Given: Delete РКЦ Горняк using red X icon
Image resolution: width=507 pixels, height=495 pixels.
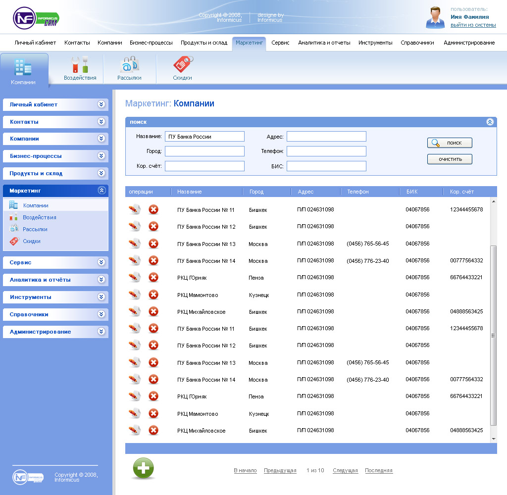Looking at the screenshot, I should point(153,277).
